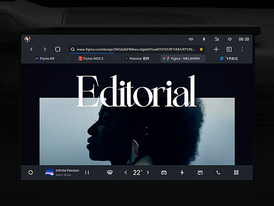Click the link status icon in status bar
Viewport: 274px width, 206px height.
click(191, 39)
